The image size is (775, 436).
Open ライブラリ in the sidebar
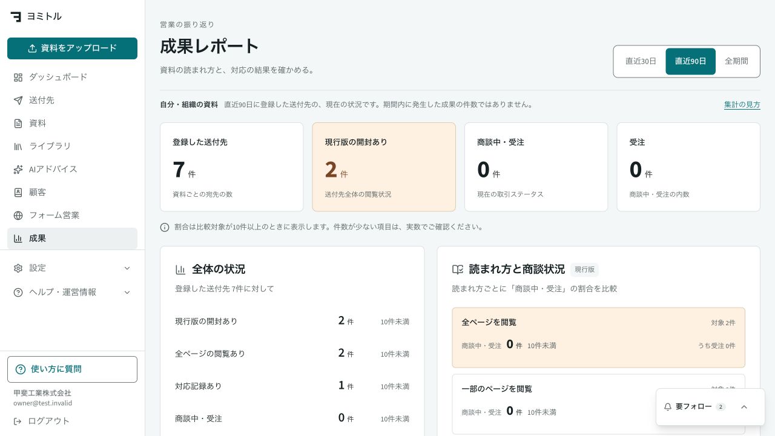pyautogui.click(x=72, y=147)
